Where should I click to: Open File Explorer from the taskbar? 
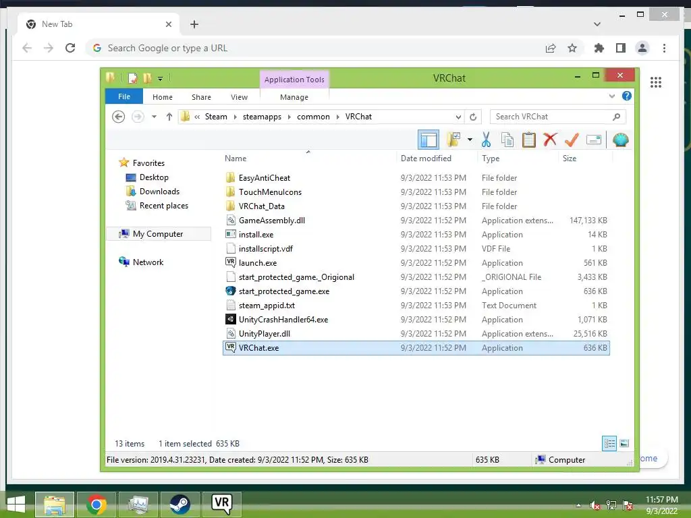tap(55, 505)
